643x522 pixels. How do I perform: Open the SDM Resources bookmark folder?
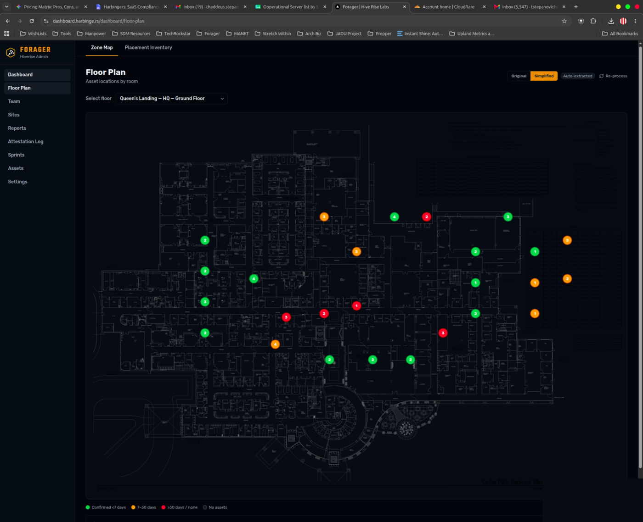coord(131,33)
